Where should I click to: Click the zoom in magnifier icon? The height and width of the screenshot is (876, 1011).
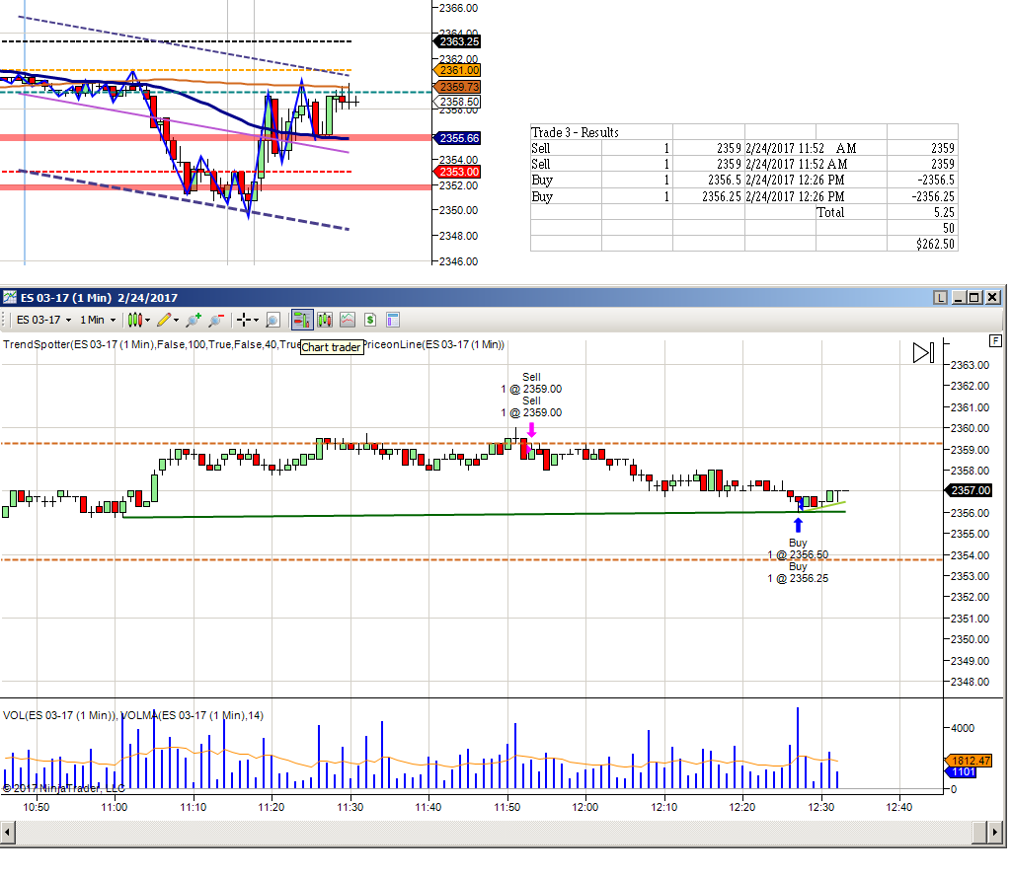(x=193, y=321)
